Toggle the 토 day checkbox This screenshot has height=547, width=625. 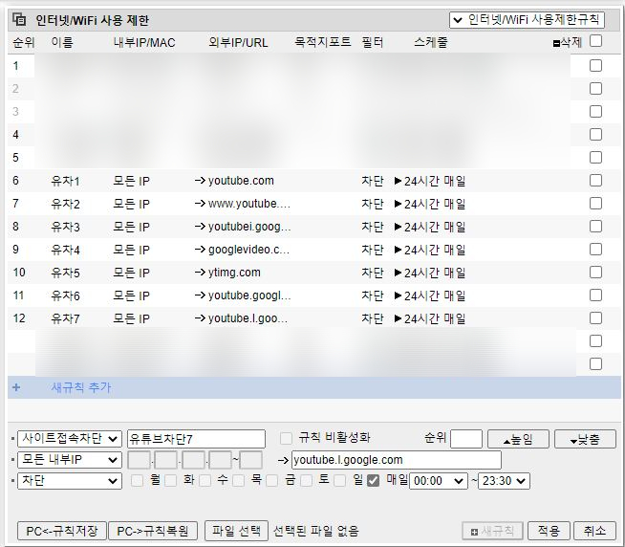(306, 480)
